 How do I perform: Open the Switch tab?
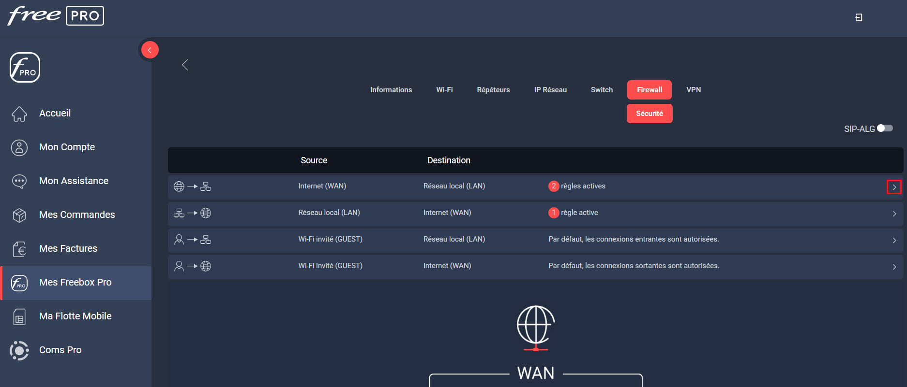click(602, 90)
